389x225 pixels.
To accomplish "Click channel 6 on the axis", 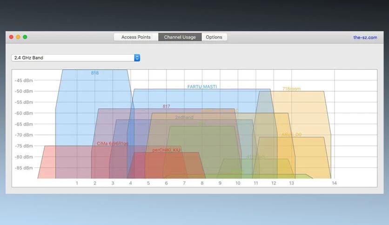I will coord(166,183).
